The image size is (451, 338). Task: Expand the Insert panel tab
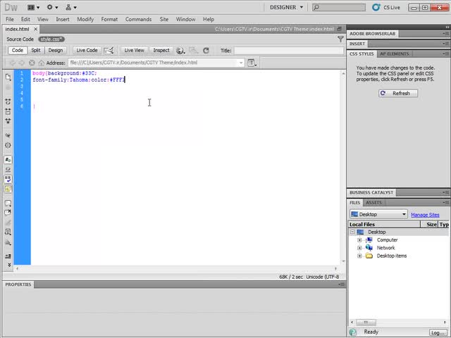[x=357, y=44]
